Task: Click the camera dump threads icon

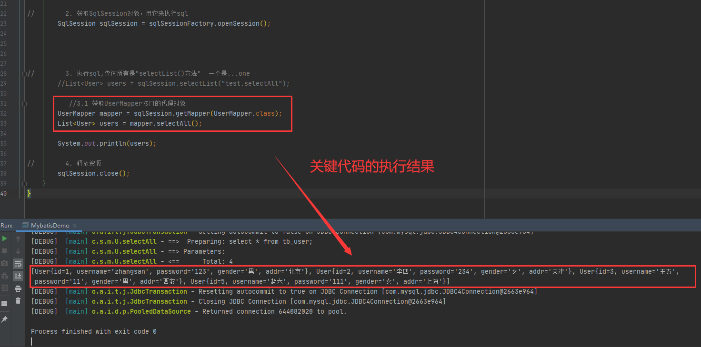Action: tap(4, 263)
